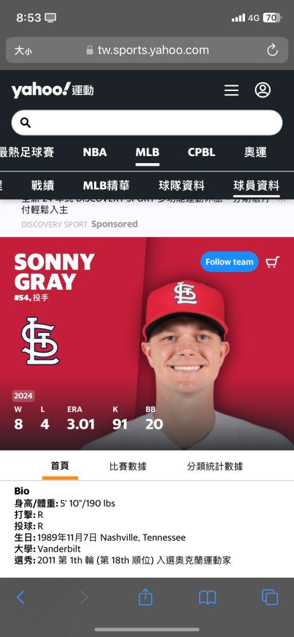Select the NBA navigation item
Viewport: 294px width, 637px height.
point(95,152)
